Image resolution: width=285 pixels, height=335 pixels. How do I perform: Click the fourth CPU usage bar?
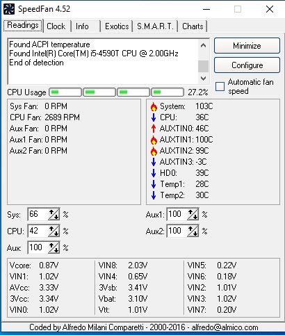click(x=168, y=92)
